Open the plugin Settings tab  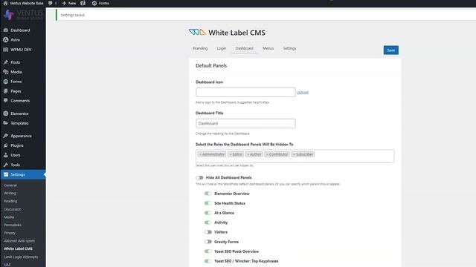click(x=289, y=48)
